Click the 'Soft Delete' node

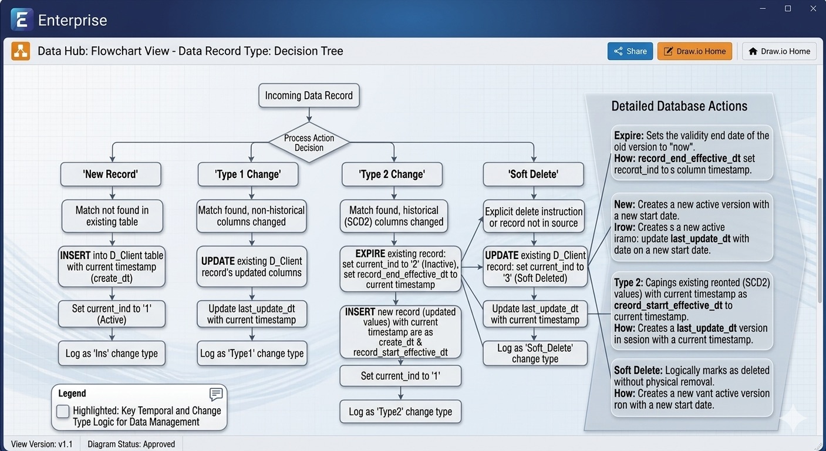click(x=533, y=174)
